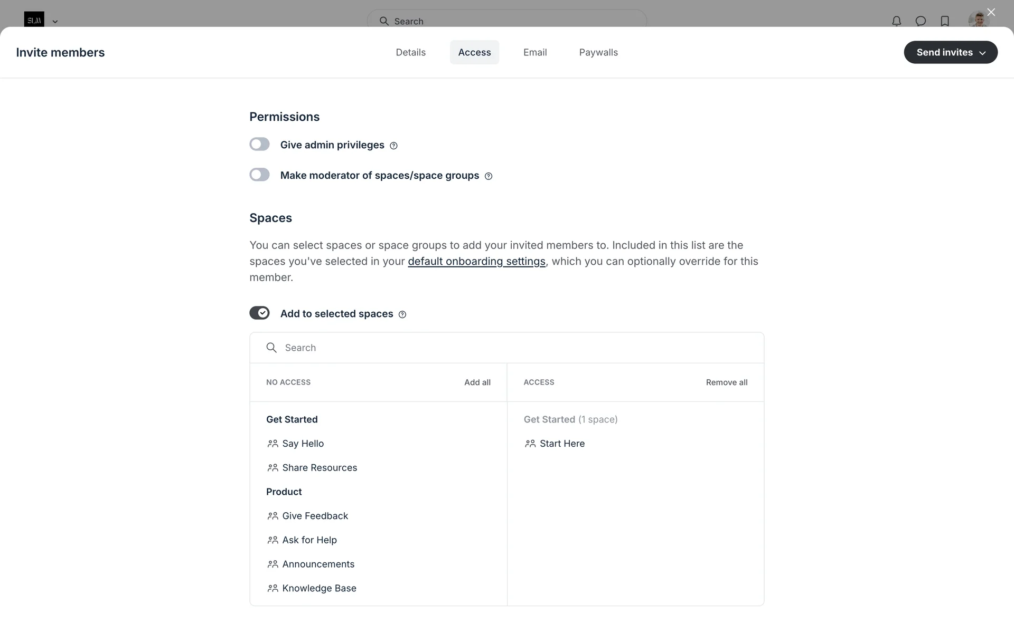Open the Paywalls tab

[598, 52]
